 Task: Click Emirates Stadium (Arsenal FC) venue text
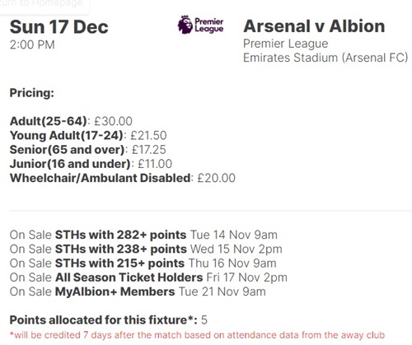click(x=325, y=58)
